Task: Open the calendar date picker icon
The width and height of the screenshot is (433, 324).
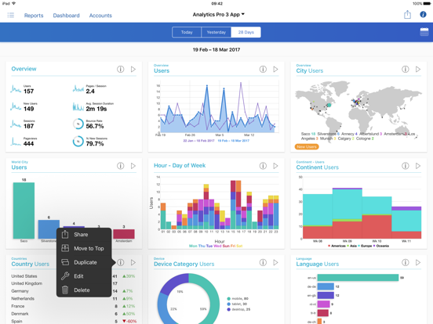Action: point(424,32)
